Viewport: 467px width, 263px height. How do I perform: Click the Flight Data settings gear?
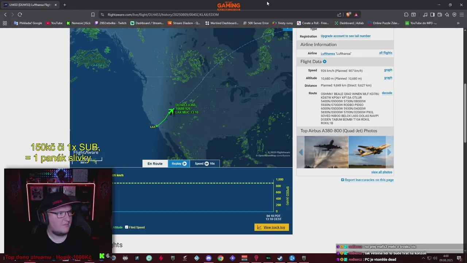pyautogui.click(x=325, y=62)
